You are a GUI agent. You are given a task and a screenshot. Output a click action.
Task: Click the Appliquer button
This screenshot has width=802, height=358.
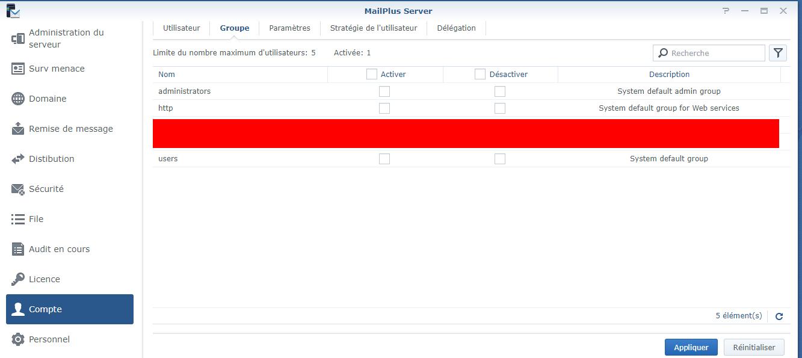(691, 347)
